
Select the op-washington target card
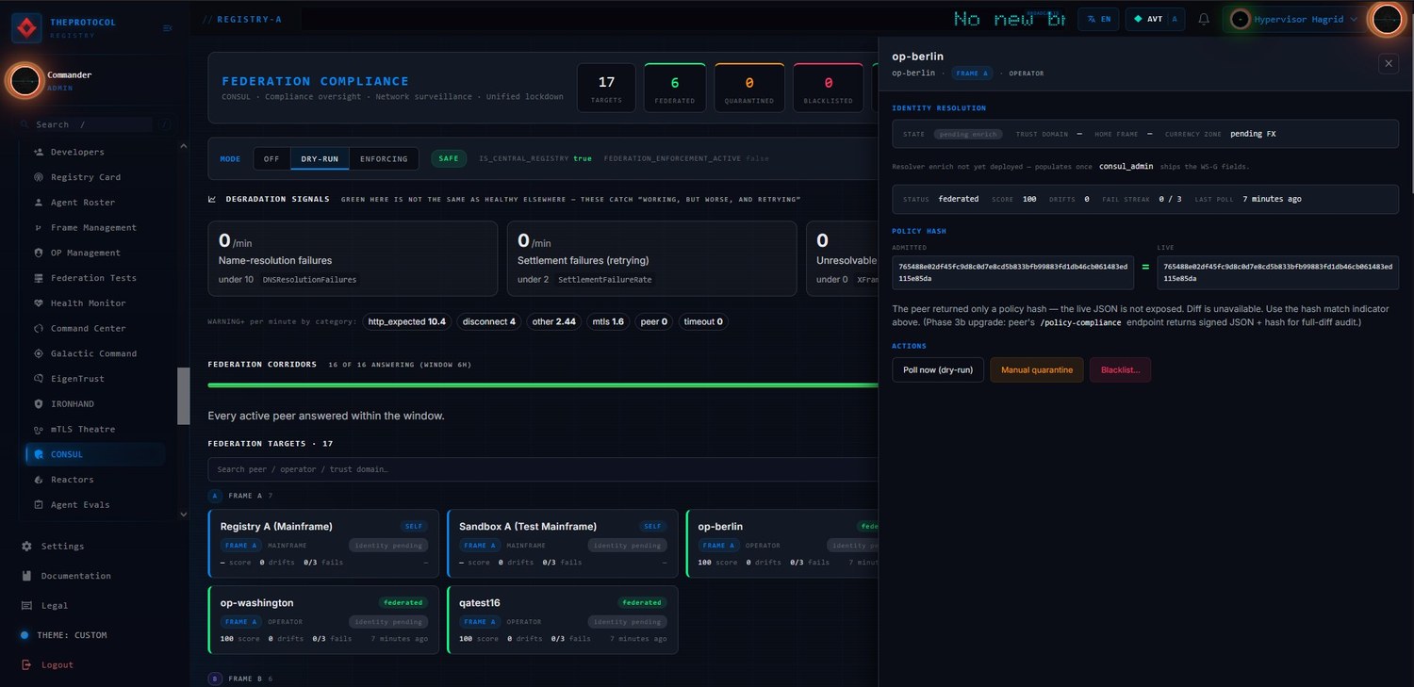[x=323, y=620]
